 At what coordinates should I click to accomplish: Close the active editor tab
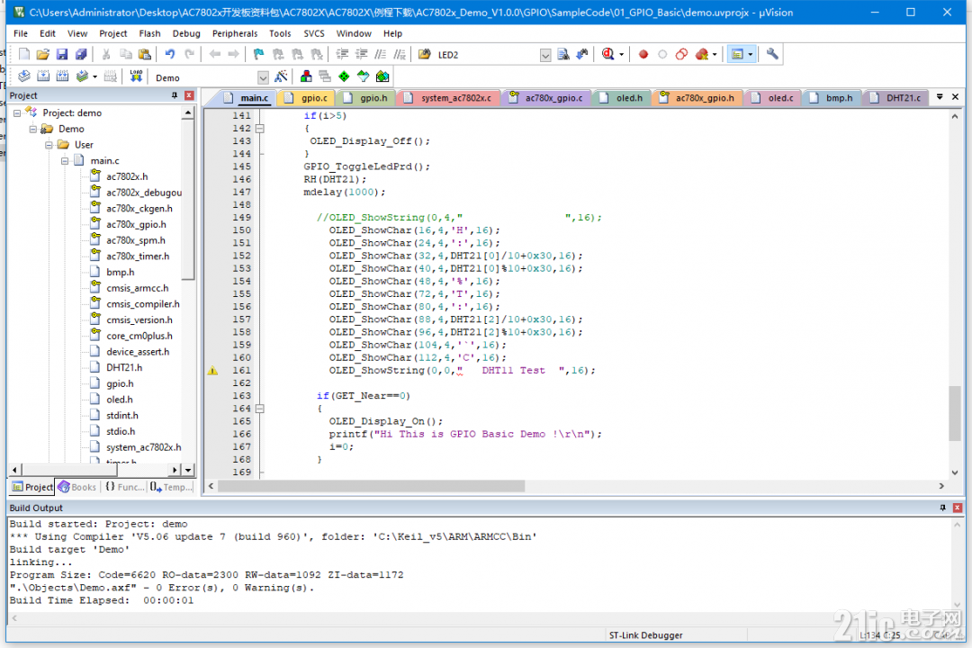click(955, 96)
